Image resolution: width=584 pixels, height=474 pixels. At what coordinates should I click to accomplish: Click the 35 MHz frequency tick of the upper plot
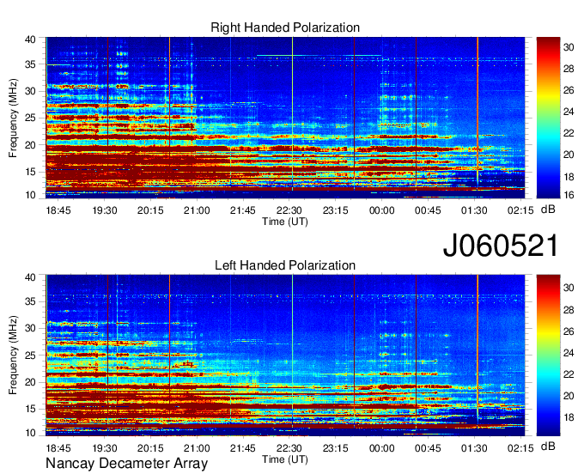coord(31,64)
